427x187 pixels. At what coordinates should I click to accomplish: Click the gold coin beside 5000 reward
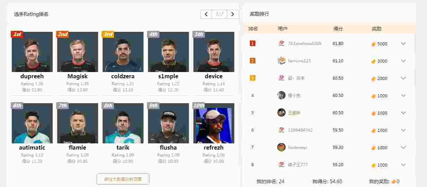(374, 44)
